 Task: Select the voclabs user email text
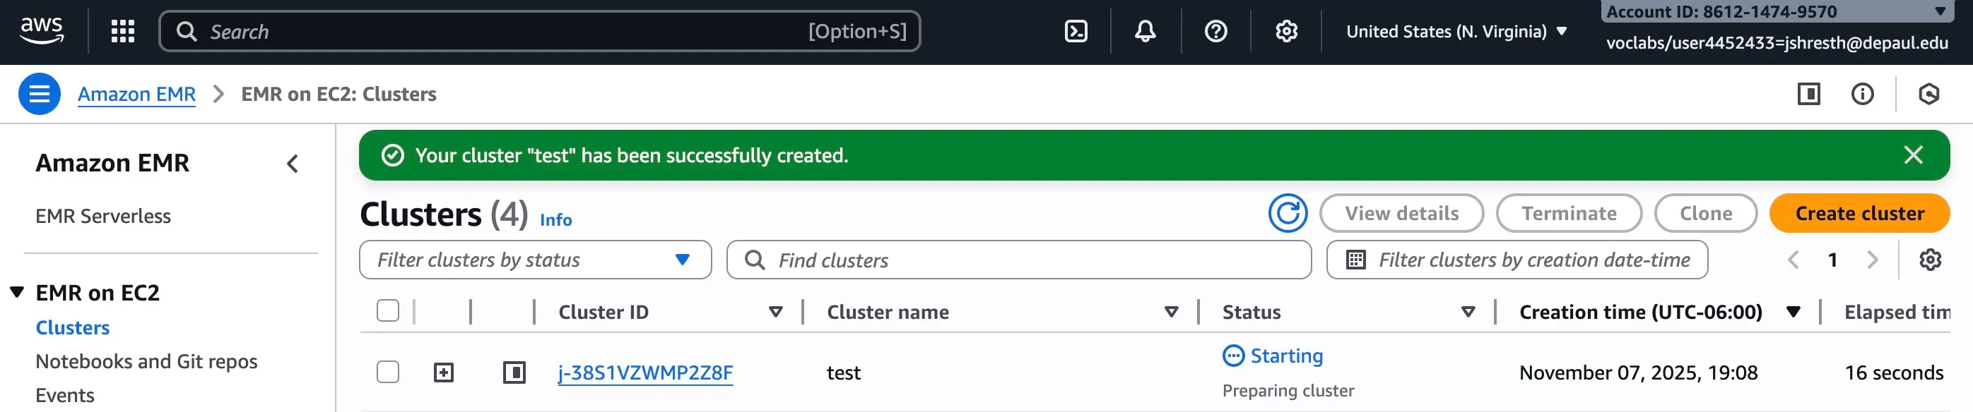tap(1777, 43)
